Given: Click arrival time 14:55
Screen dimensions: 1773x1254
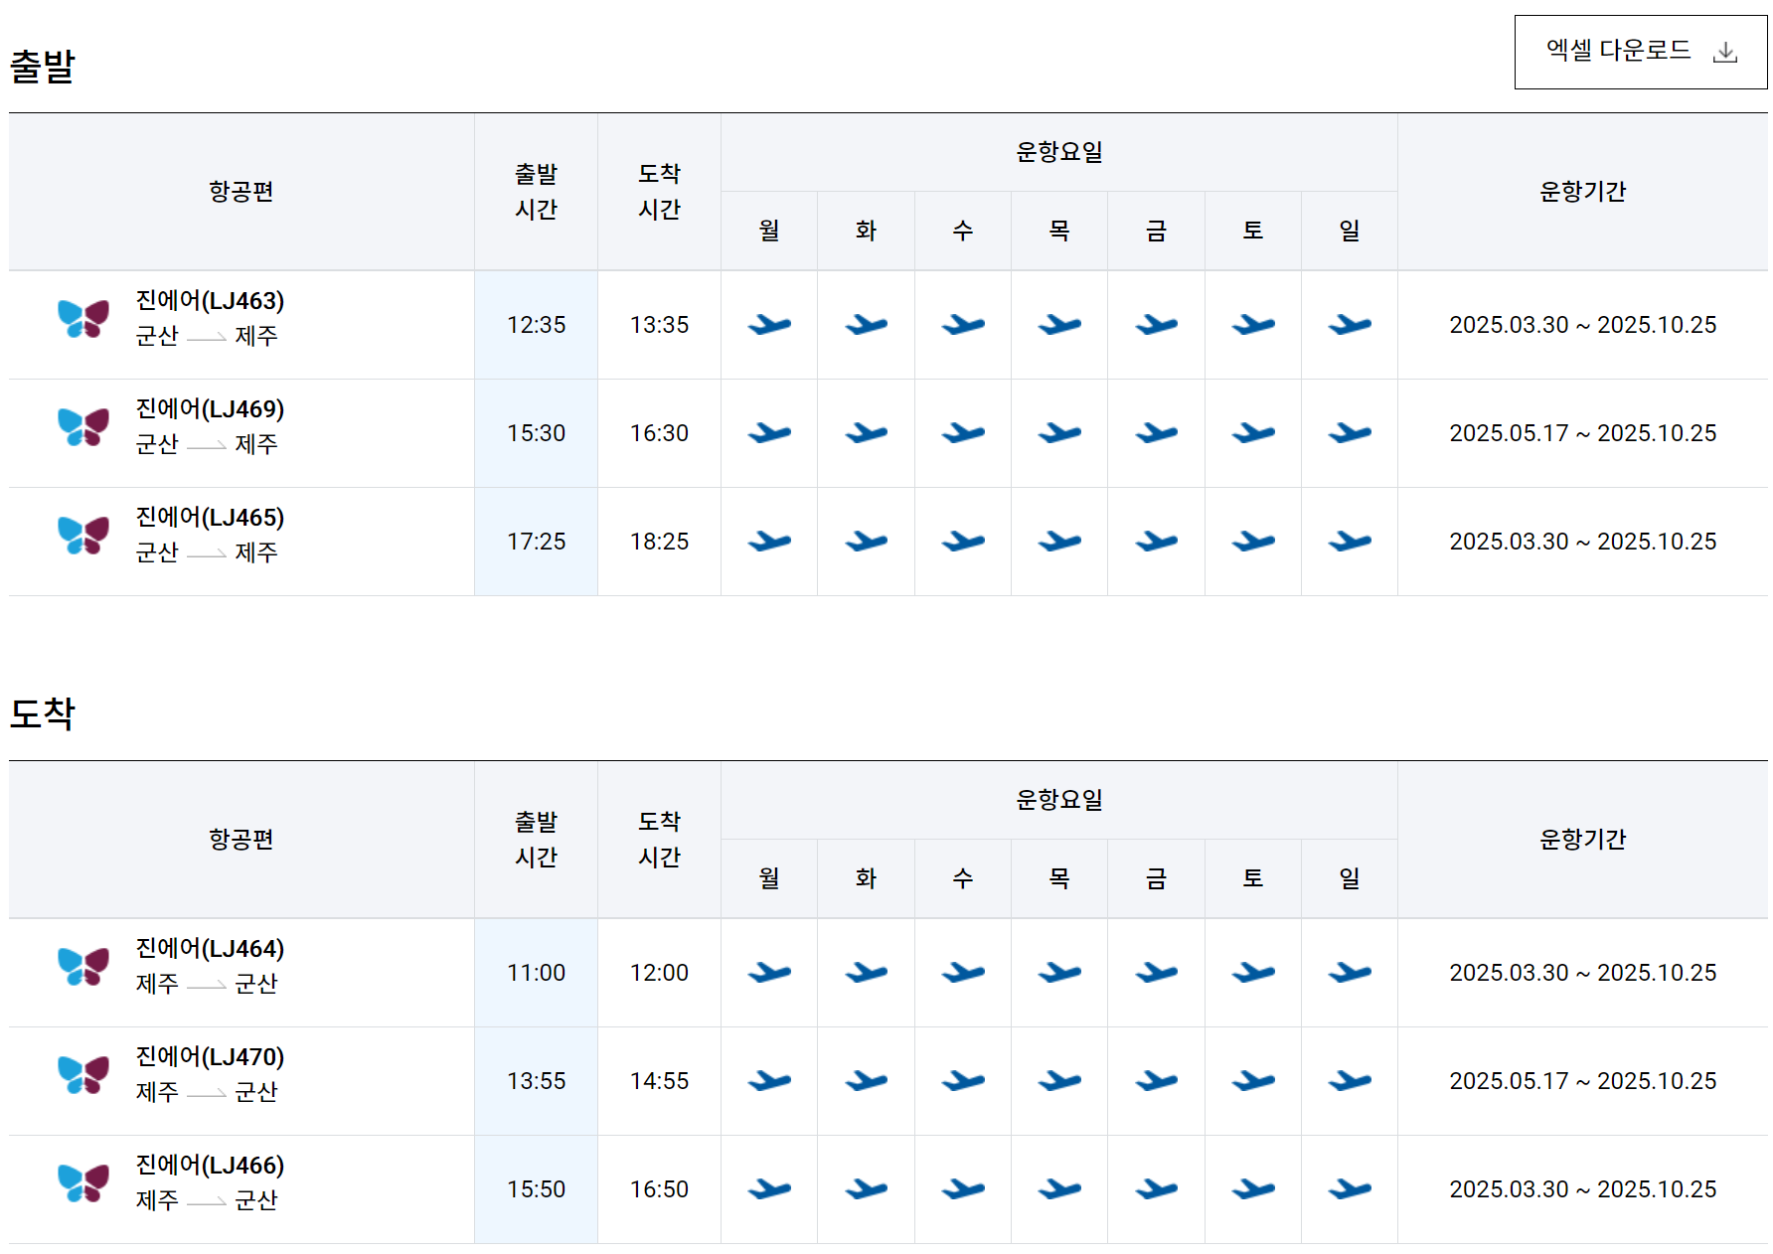Looking at the screenshot, I should [x=659, y=1081].
